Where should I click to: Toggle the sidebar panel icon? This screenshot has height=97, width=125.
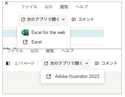[8, 63]
